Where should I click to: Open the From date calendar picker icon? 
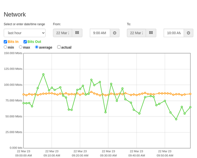point(77,33)
